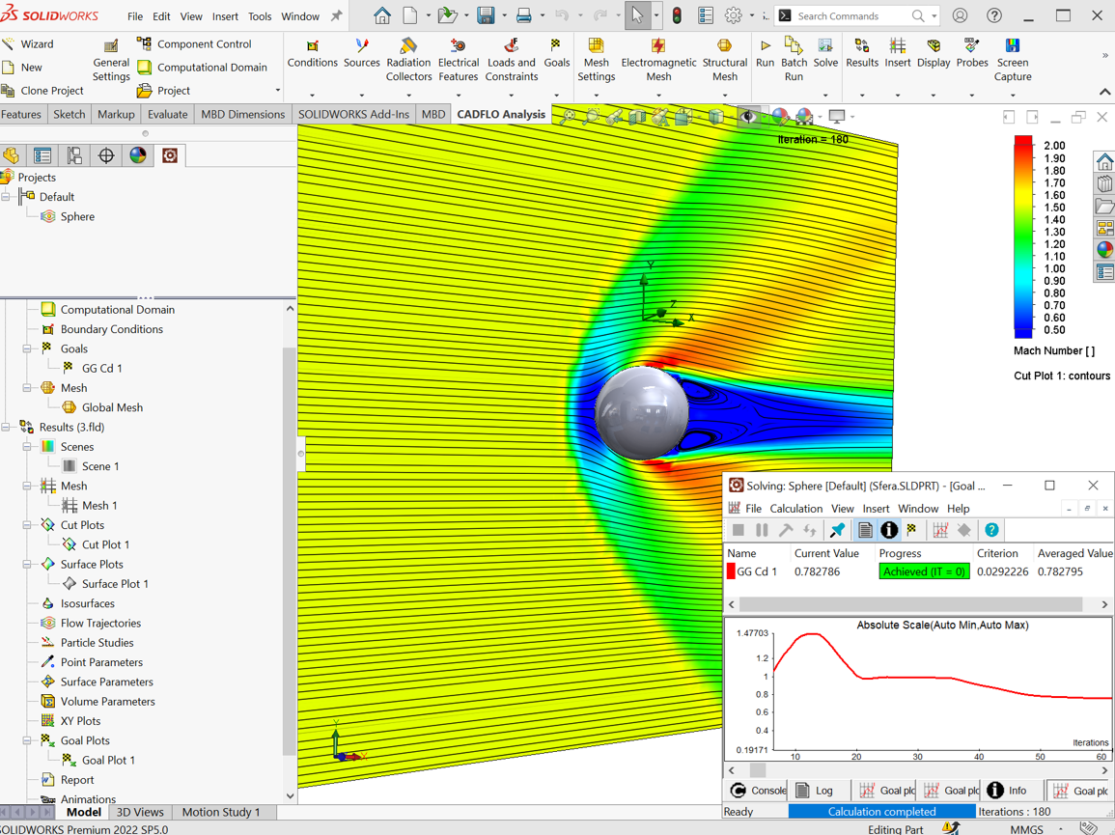
Task: Select Boundary Conditions ribbon icon
Action: [313, 53]
